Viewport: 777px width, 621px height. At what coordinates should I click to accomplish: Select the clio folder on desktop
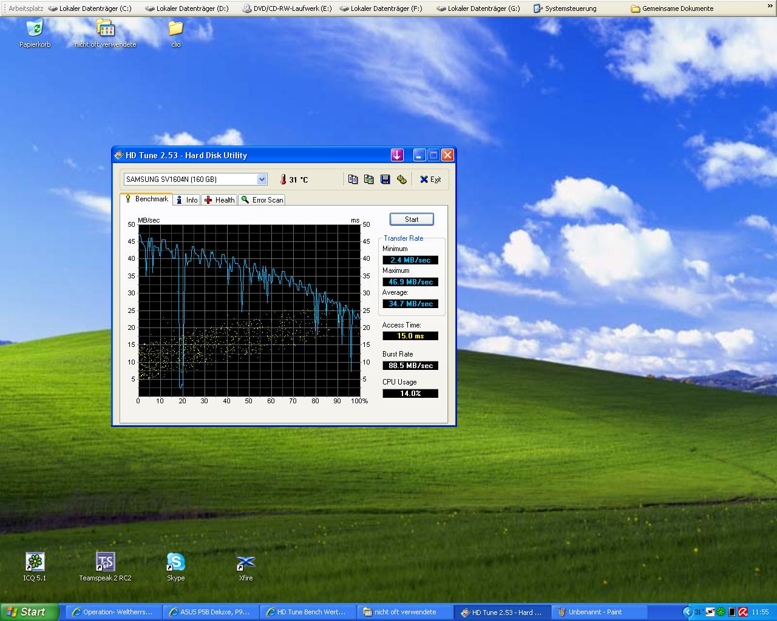pyautogui.click(x=175, y=33)
